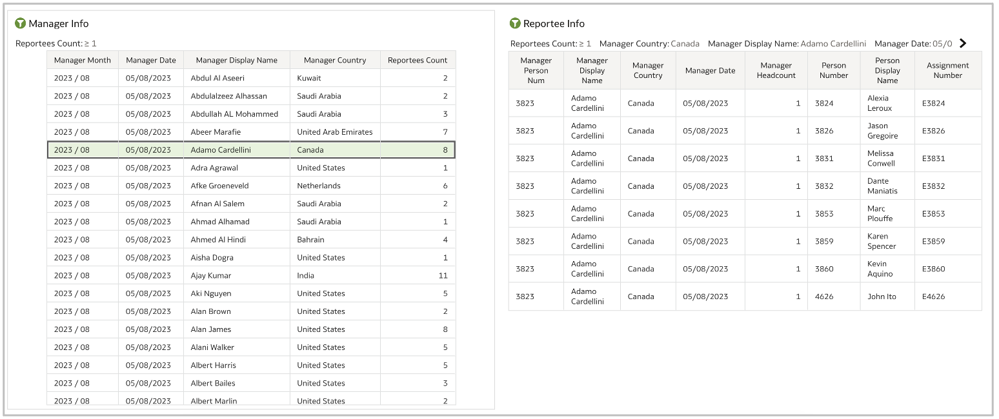Click the Person Number column header in Reportee Info
Image resolution: width=999 pixels, height=419 pixels.
click(833, 70)
